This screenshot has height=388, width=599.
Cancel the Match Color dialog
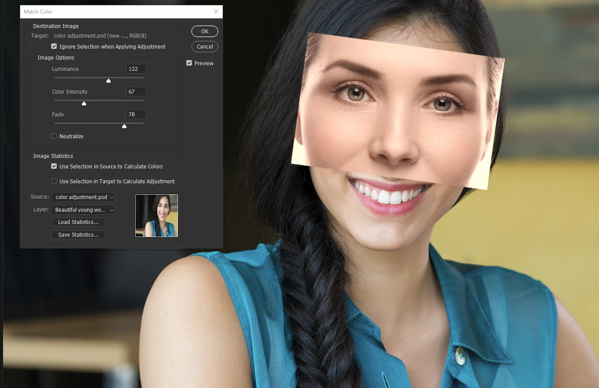point(205,47)
